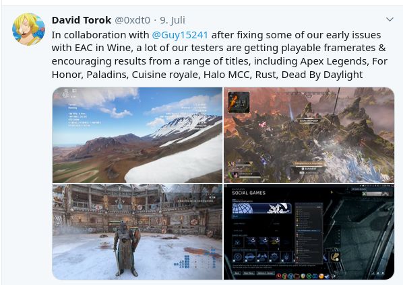This screenshot has width=403, height=285.
Task: Click the orange Firefox icon in the dock
Action: (321, 276)
